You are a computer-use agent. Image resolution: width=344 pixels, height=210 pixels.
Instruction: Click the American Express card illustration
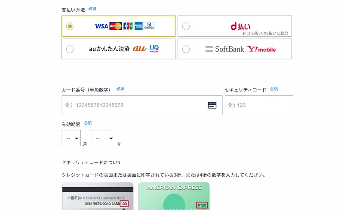[x=174, y=196]
